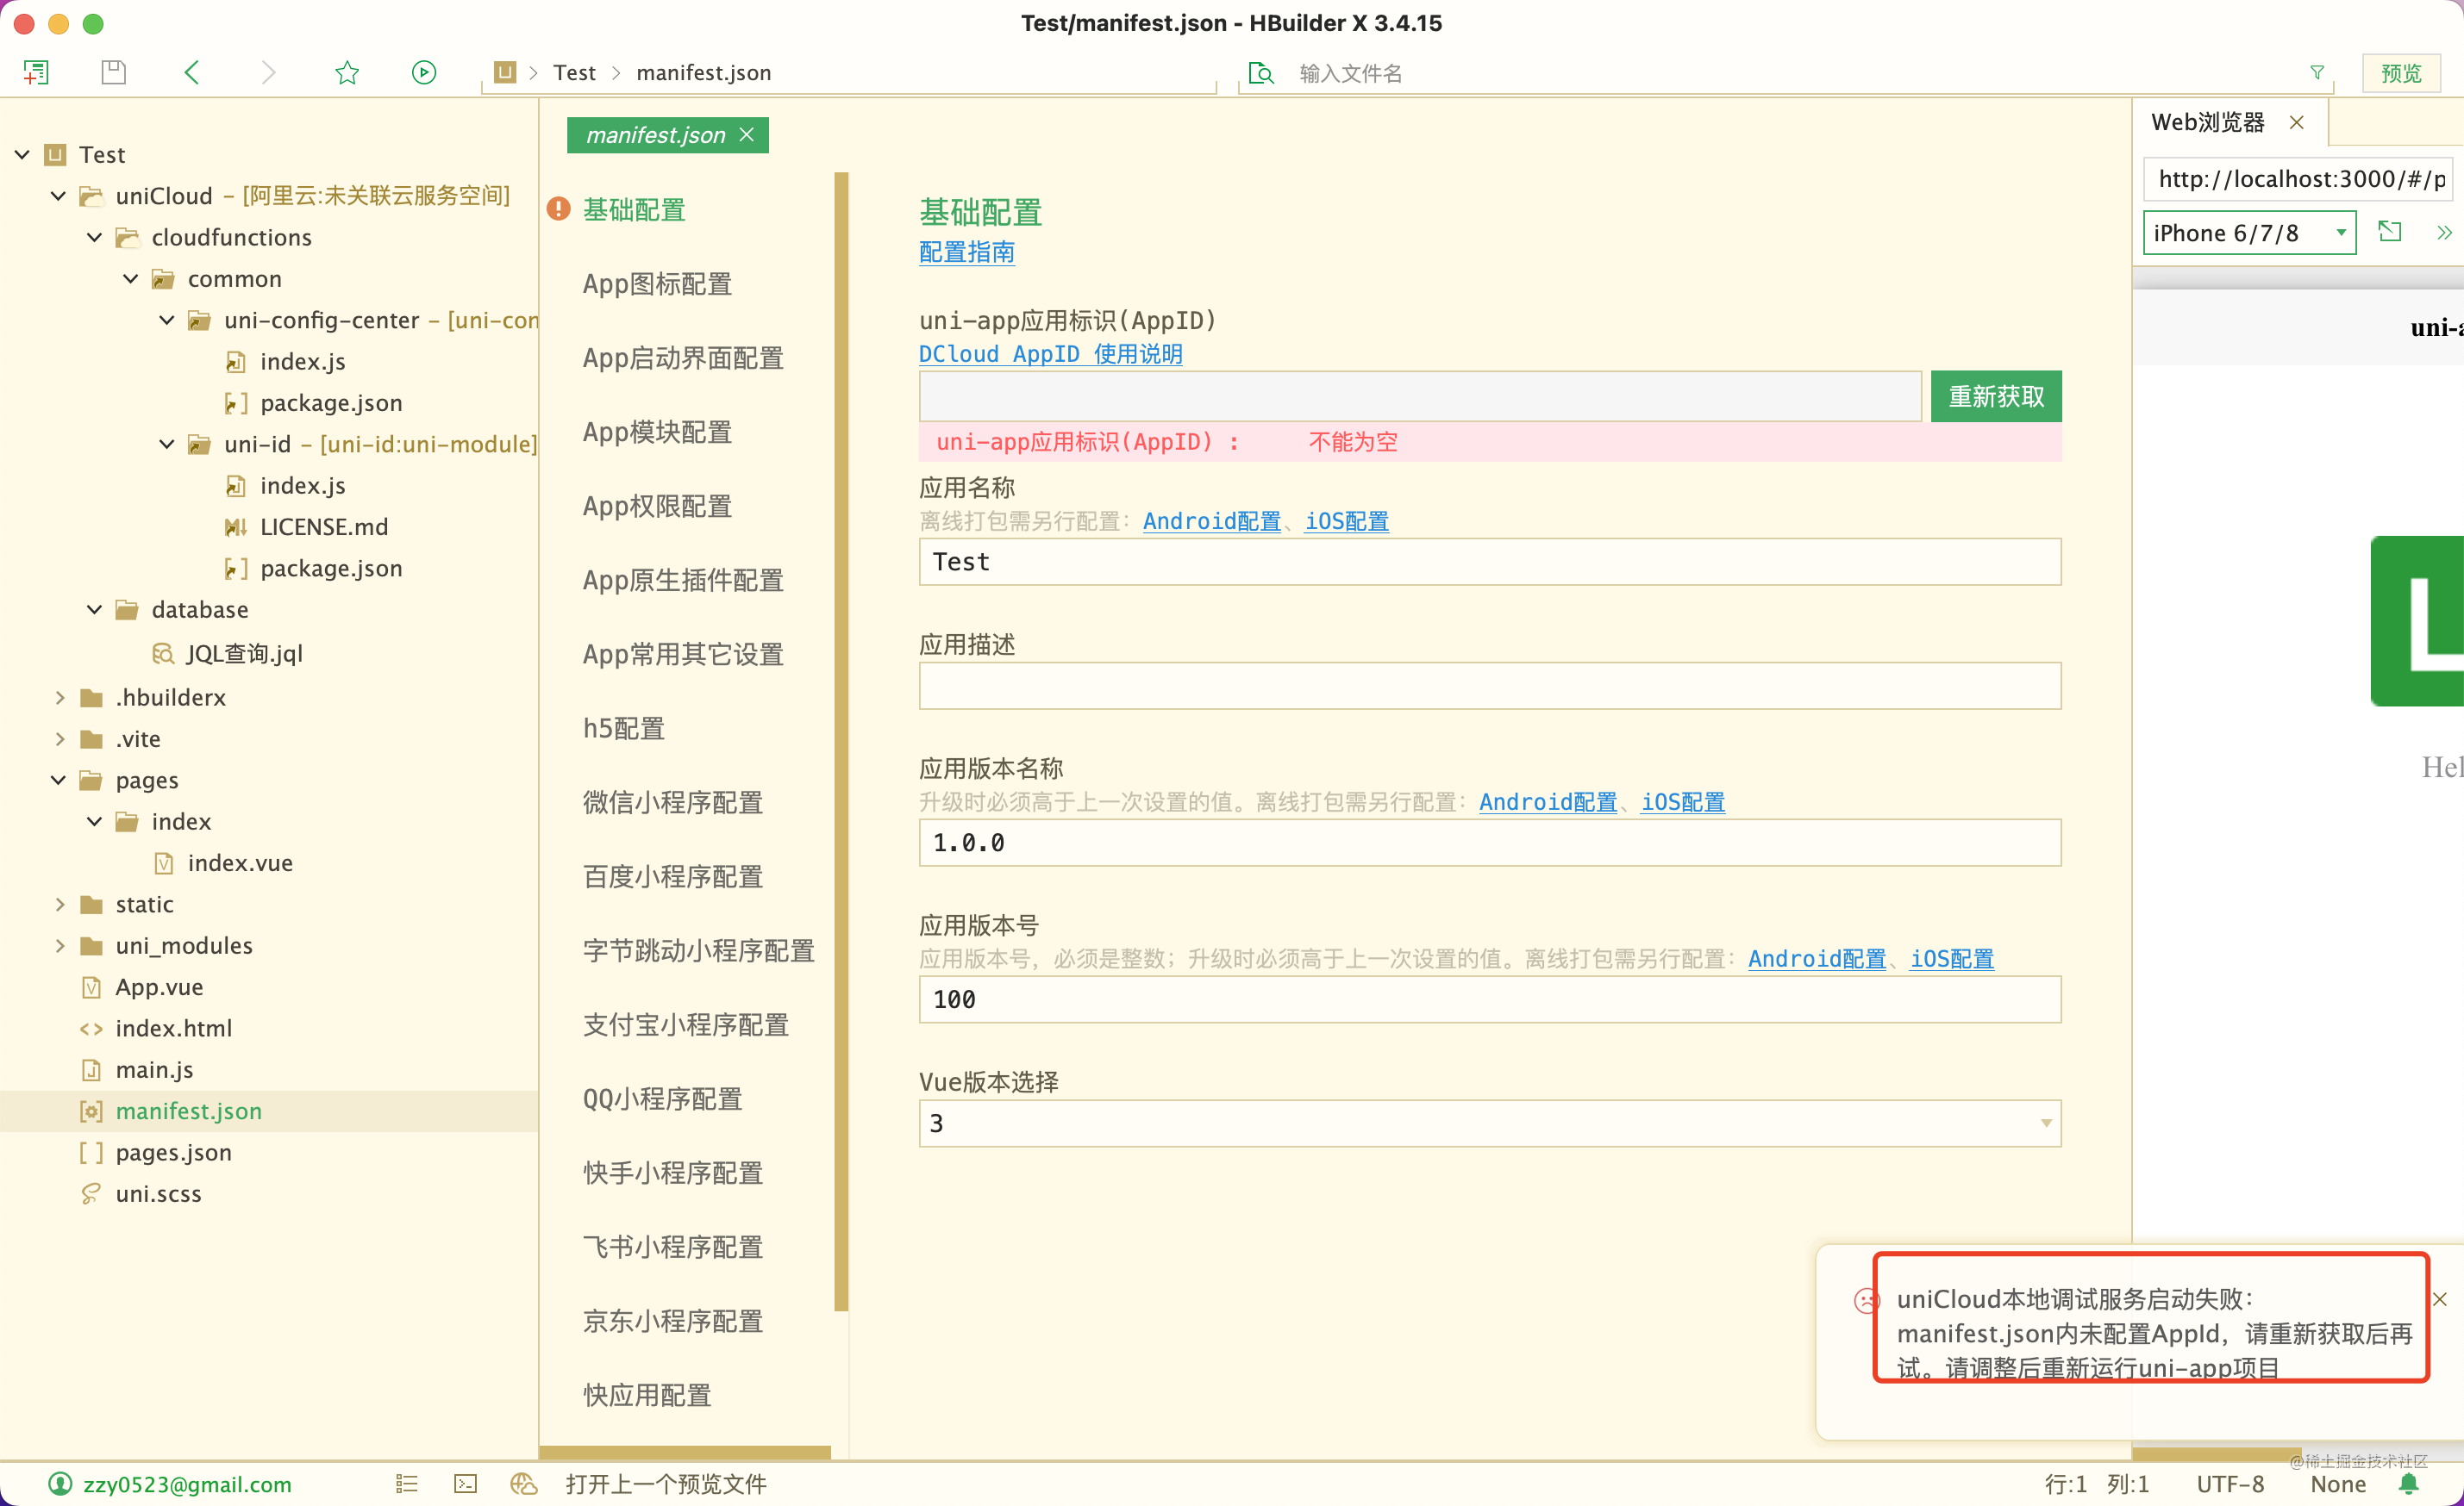Expand more browser tools chevron
This screenshot has height=1506, width=2464.
(2444, 233)
